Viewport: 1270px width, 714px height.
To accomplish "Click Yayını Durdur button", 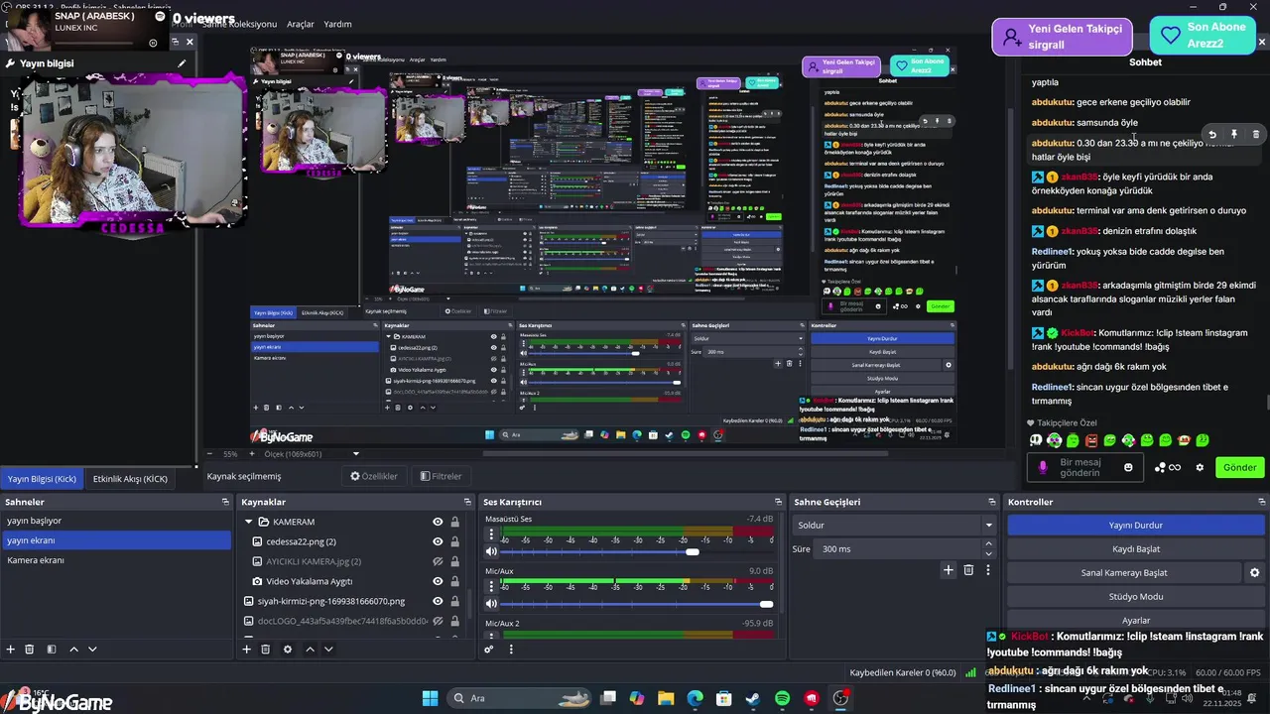I will point(1136,526).
